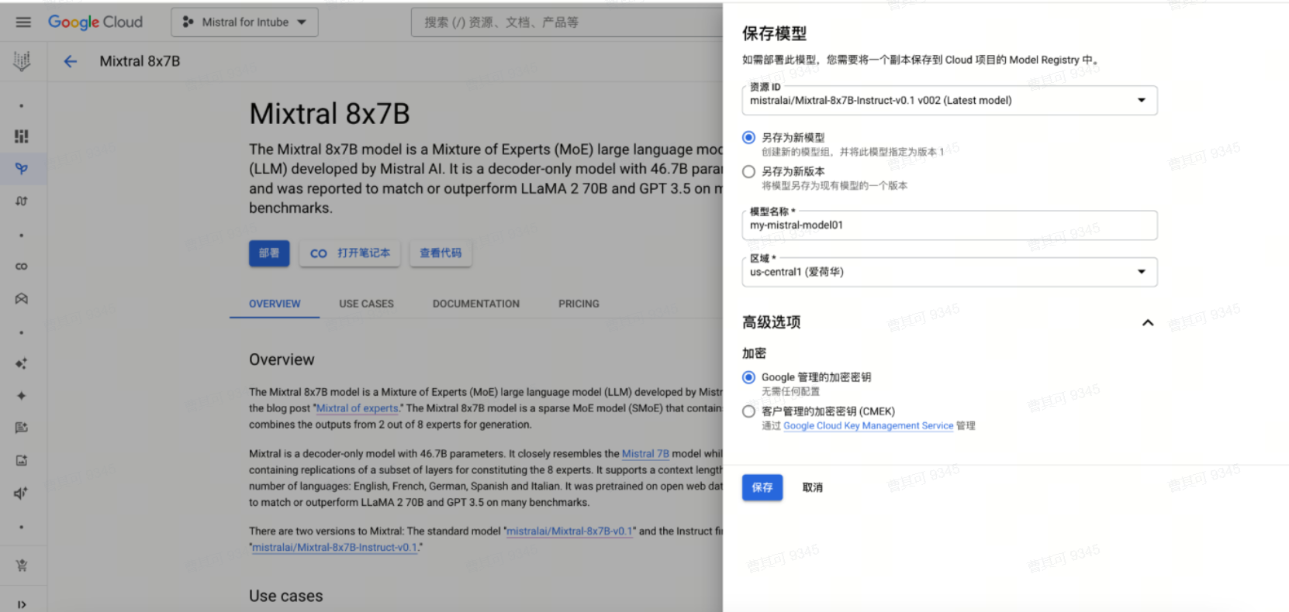Open the Colab infinity icon in sidebar
The height and width of the screenshot is (612, 1289).
point(22,266)
